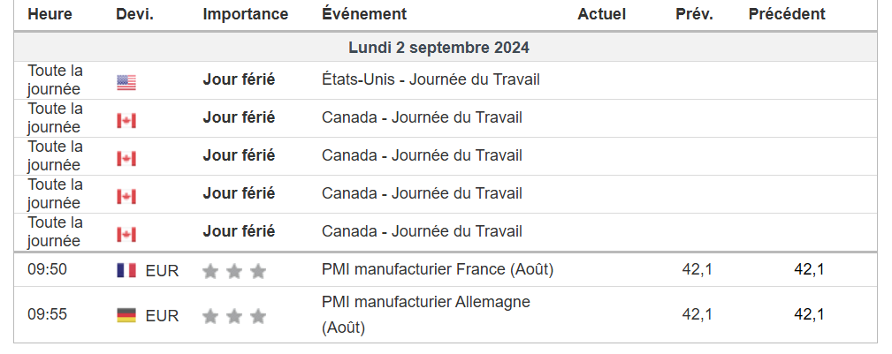Click the middle star in the France PMI row
Viewport: 892px width, 354px height.
[234, 271]
